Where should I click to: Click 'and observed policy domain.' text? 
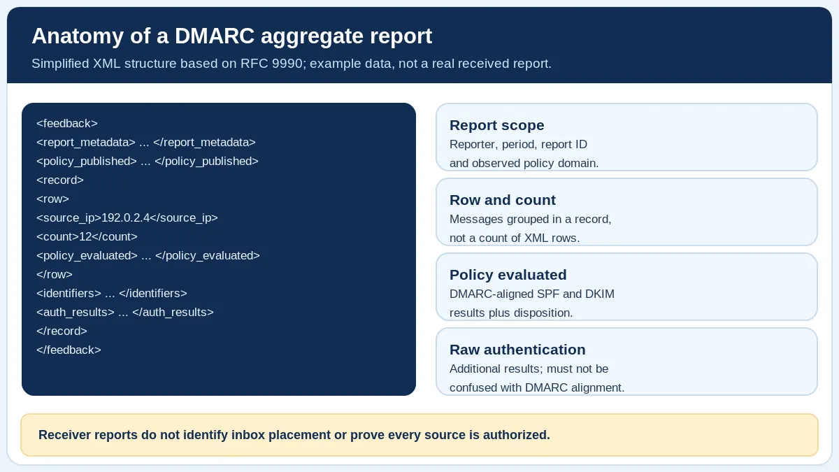(x=524, y=164)
